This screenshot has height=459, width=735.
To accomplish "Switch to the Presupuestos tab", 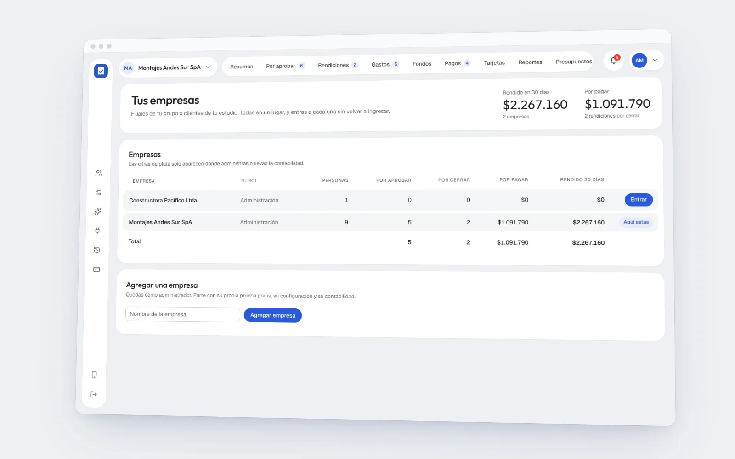I will point(574,62).
